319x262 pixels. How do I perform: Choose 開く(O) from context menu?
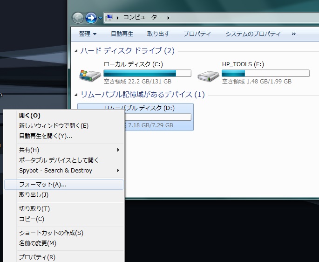pyautogui.click(x=64, y=116)
